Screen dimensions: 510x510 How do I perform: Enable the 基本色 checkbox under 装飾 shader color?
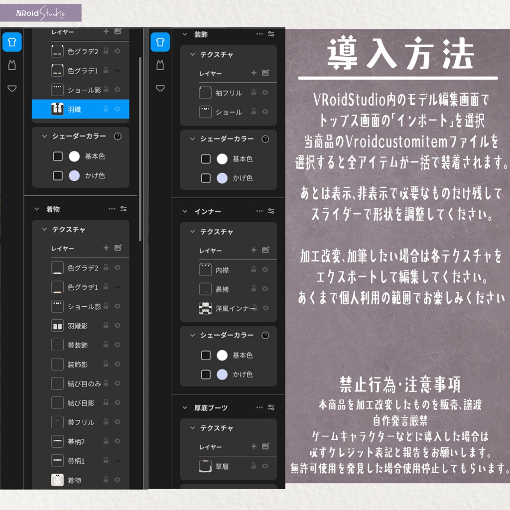pos(206,159)
